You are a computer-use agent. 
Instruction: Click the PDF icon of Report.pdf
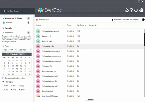coord(38,36)
